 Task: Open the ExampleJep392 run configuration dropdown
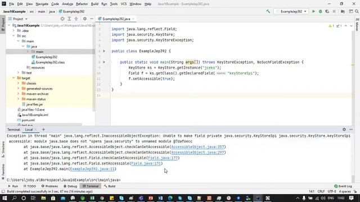[291, 11]
